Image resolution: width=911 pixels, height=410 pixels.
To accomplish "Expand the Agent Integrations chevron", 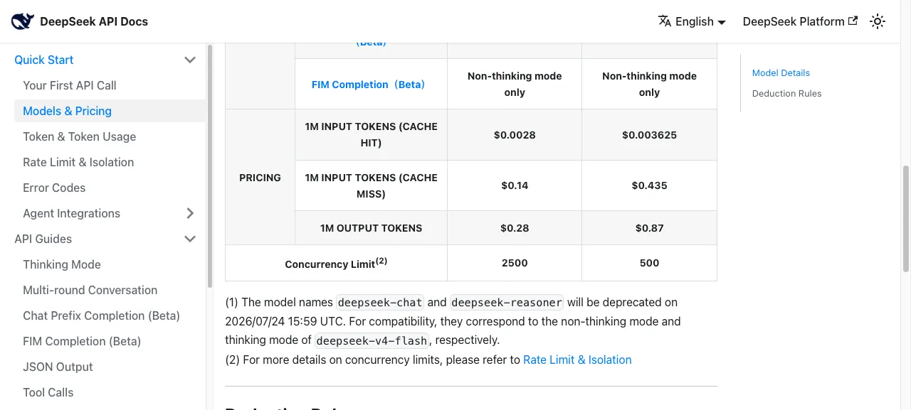I will 190,213.
